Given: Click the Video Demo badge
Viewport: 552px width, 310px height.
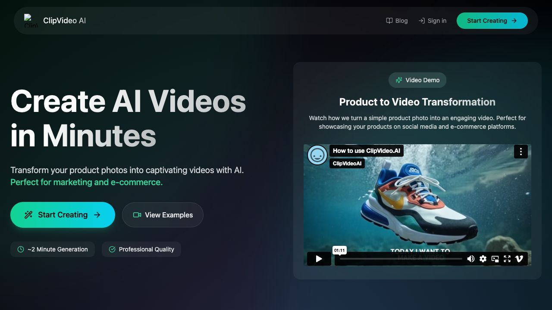Looking at the screenshot, I should (417, 80).
